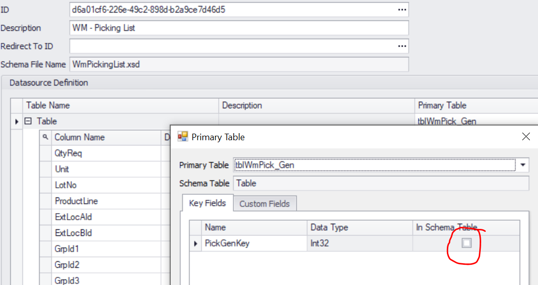The width and height of the screenshot is (538, 285).
Task: Click the magnifier icon beside Column Name
Action: [x=46, y=137]
